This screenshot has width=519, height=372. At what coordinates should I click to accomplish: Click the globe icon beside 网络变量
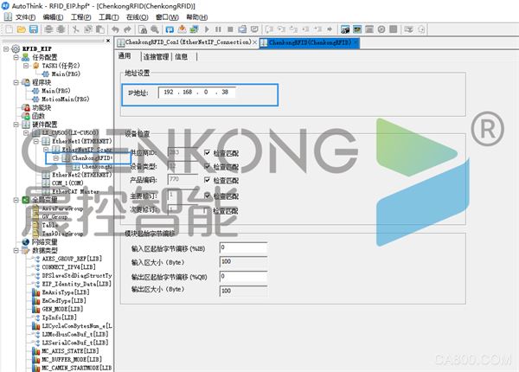point(26,242)
